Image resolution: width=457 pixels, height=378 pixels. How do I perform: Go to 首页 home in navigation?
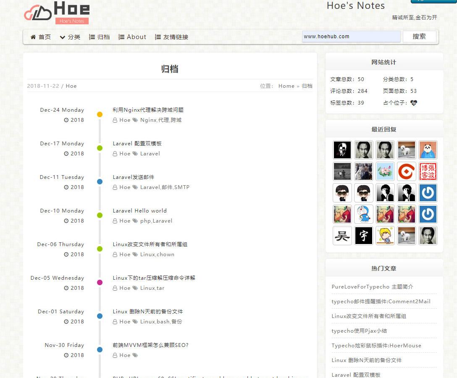(x=41, y=37)
